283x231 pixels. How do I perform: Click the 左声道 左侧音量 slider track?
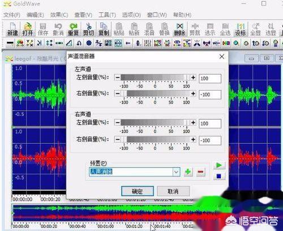pyautogui.click(x=155, y=78)
